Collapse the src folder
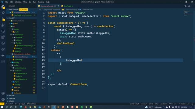195x109 pixels. [x=14, y=26]
